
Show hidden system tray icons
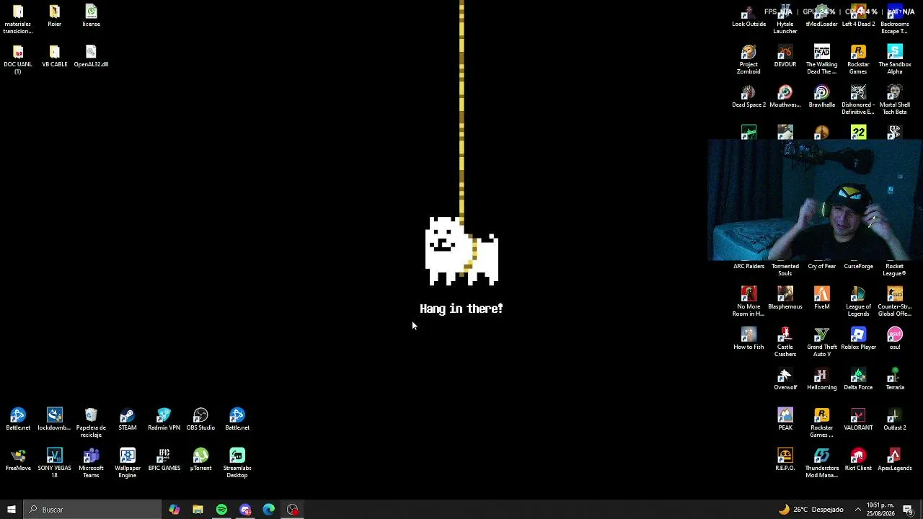pos(858,510)
